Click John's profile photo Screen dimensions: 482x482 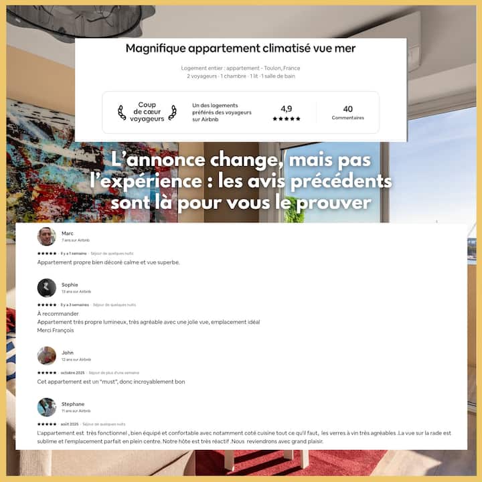46,355
